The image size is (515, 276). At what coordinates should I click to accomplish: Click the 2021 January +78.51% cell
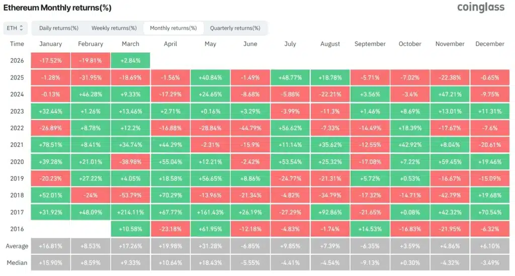coord(51,145)
